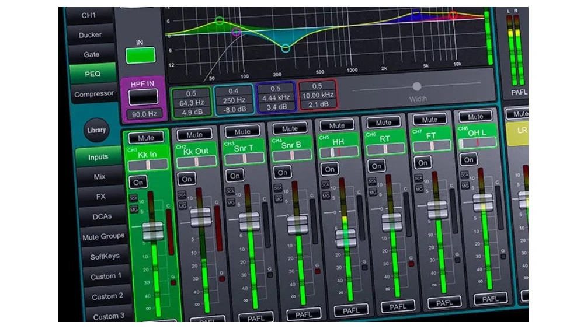Toggle the green PEQ IN switch
584x332 pixels.
pyautogui.click(x=140, y=55)
